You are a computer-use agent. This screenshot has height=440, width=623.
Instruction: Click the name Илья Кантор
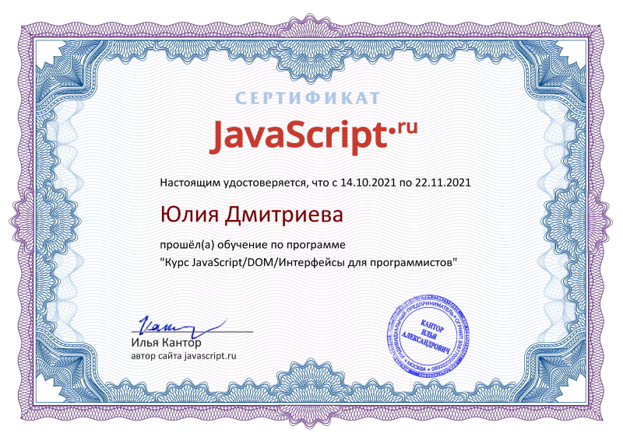click(166, 342)
